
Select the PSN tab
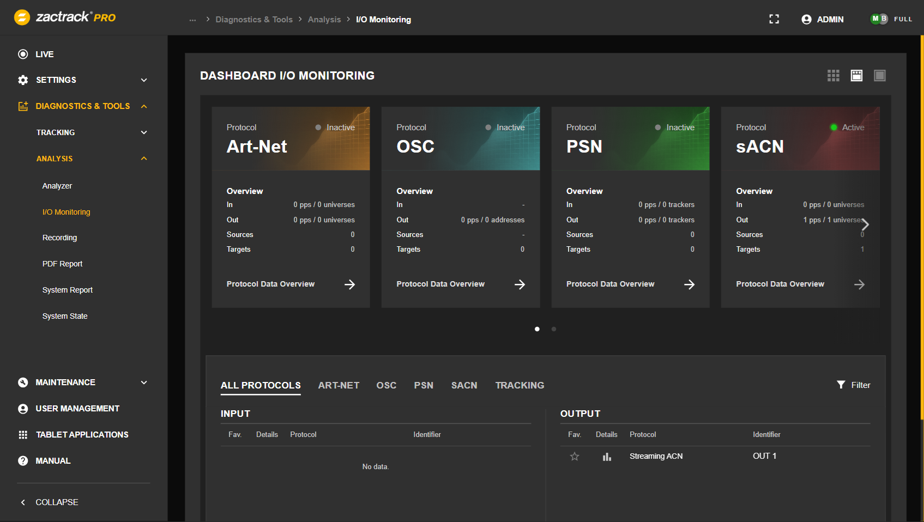(x=424, y=385)
